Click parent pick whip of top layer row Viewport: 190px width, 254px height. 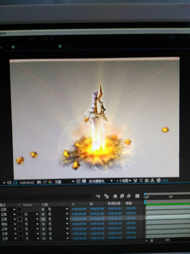(x=43, y=209)
